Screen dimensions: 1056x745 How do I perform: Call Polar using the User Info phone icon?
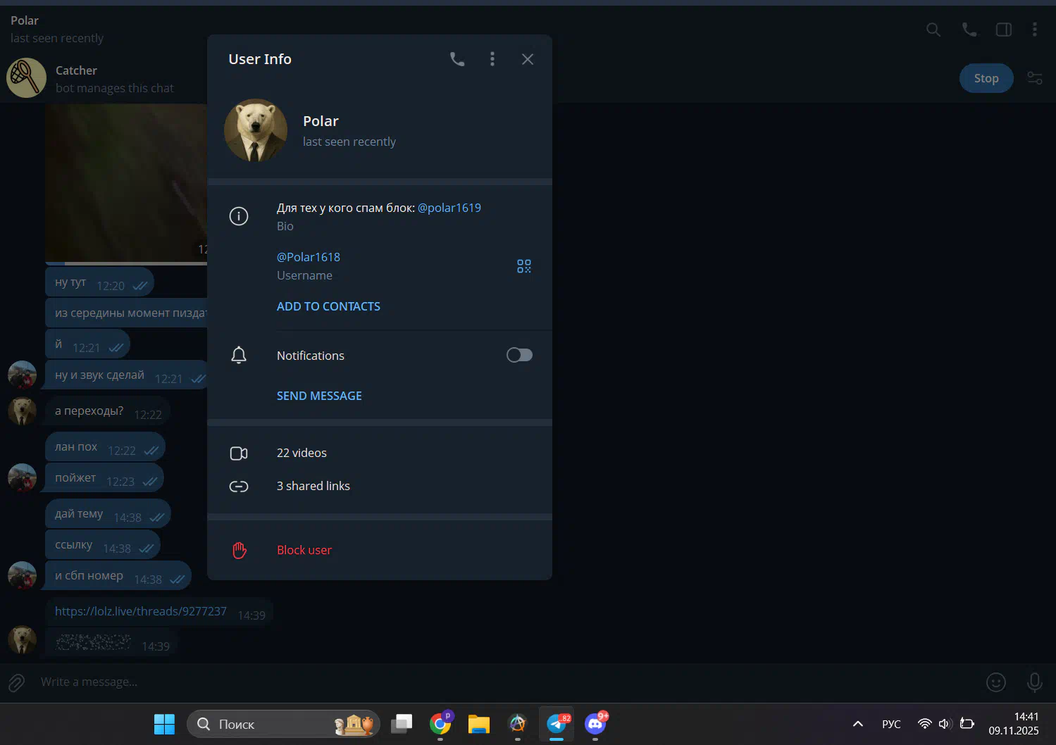pyautogui.click(x=457, y=59)
